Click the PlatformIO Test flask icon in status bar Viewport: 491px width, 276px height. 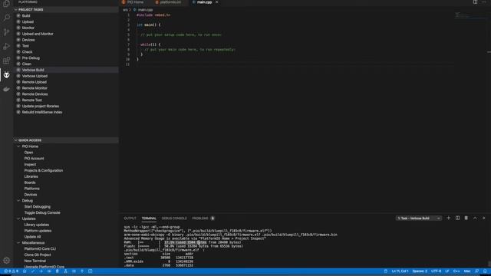(65, 271)
